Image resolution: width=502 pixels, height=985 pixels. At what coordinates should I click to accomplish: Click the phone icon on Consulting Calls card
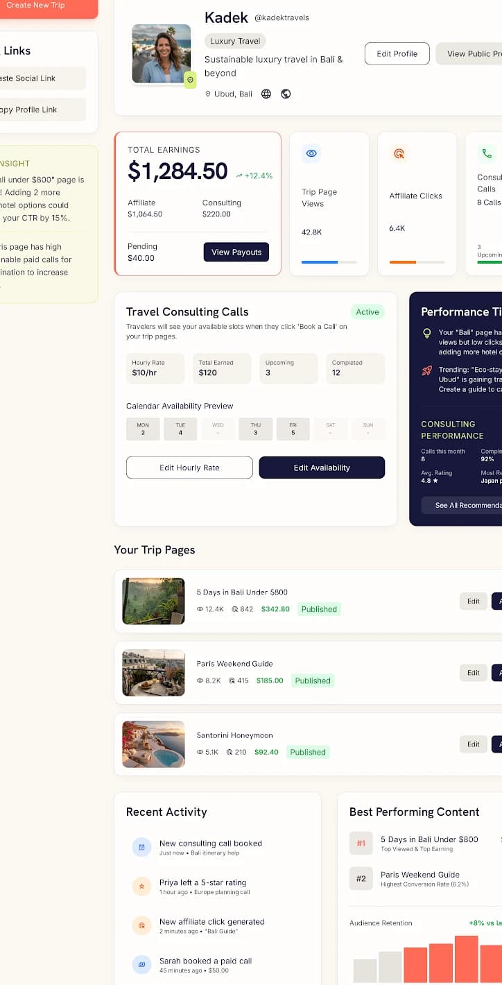pos(487,153)
